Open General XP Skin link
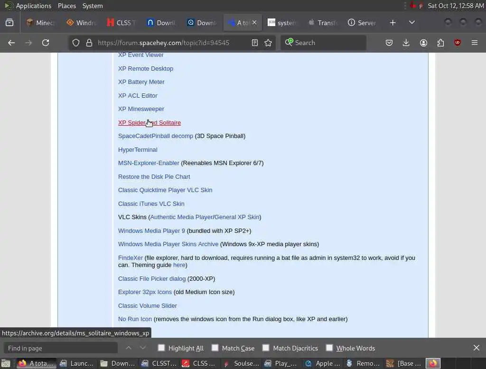Image resolution: width=486 pixels, height=369 pixels. tap(237, 217)
